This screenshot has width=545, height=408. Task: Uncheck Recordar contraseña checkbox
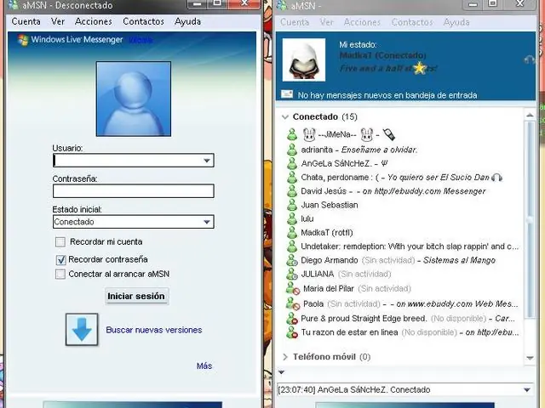pyautogui.click(x=60, y=260)
